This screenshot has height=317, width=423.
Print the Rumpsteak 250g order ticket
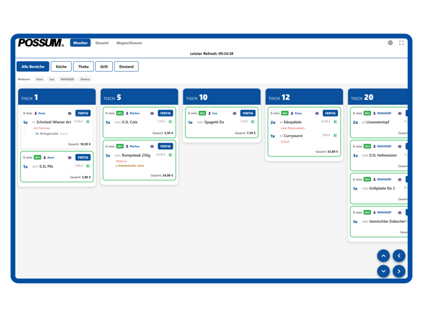click(152, 146)
